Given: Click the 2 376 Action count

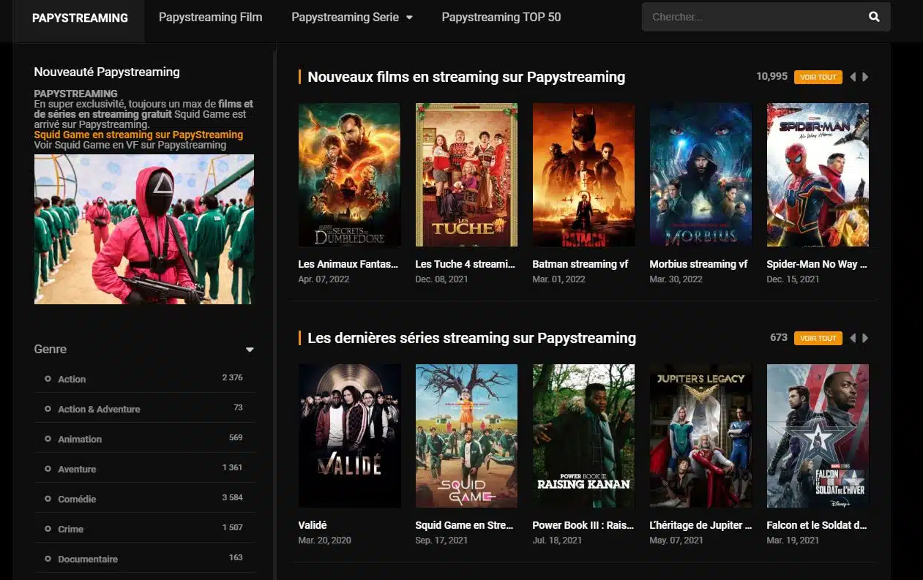Looking at the screenshot, I should (232, 377).
